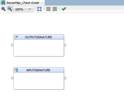Click the zoom in magnifier icon
Screen dimensions: 124x101
point(4,9)
